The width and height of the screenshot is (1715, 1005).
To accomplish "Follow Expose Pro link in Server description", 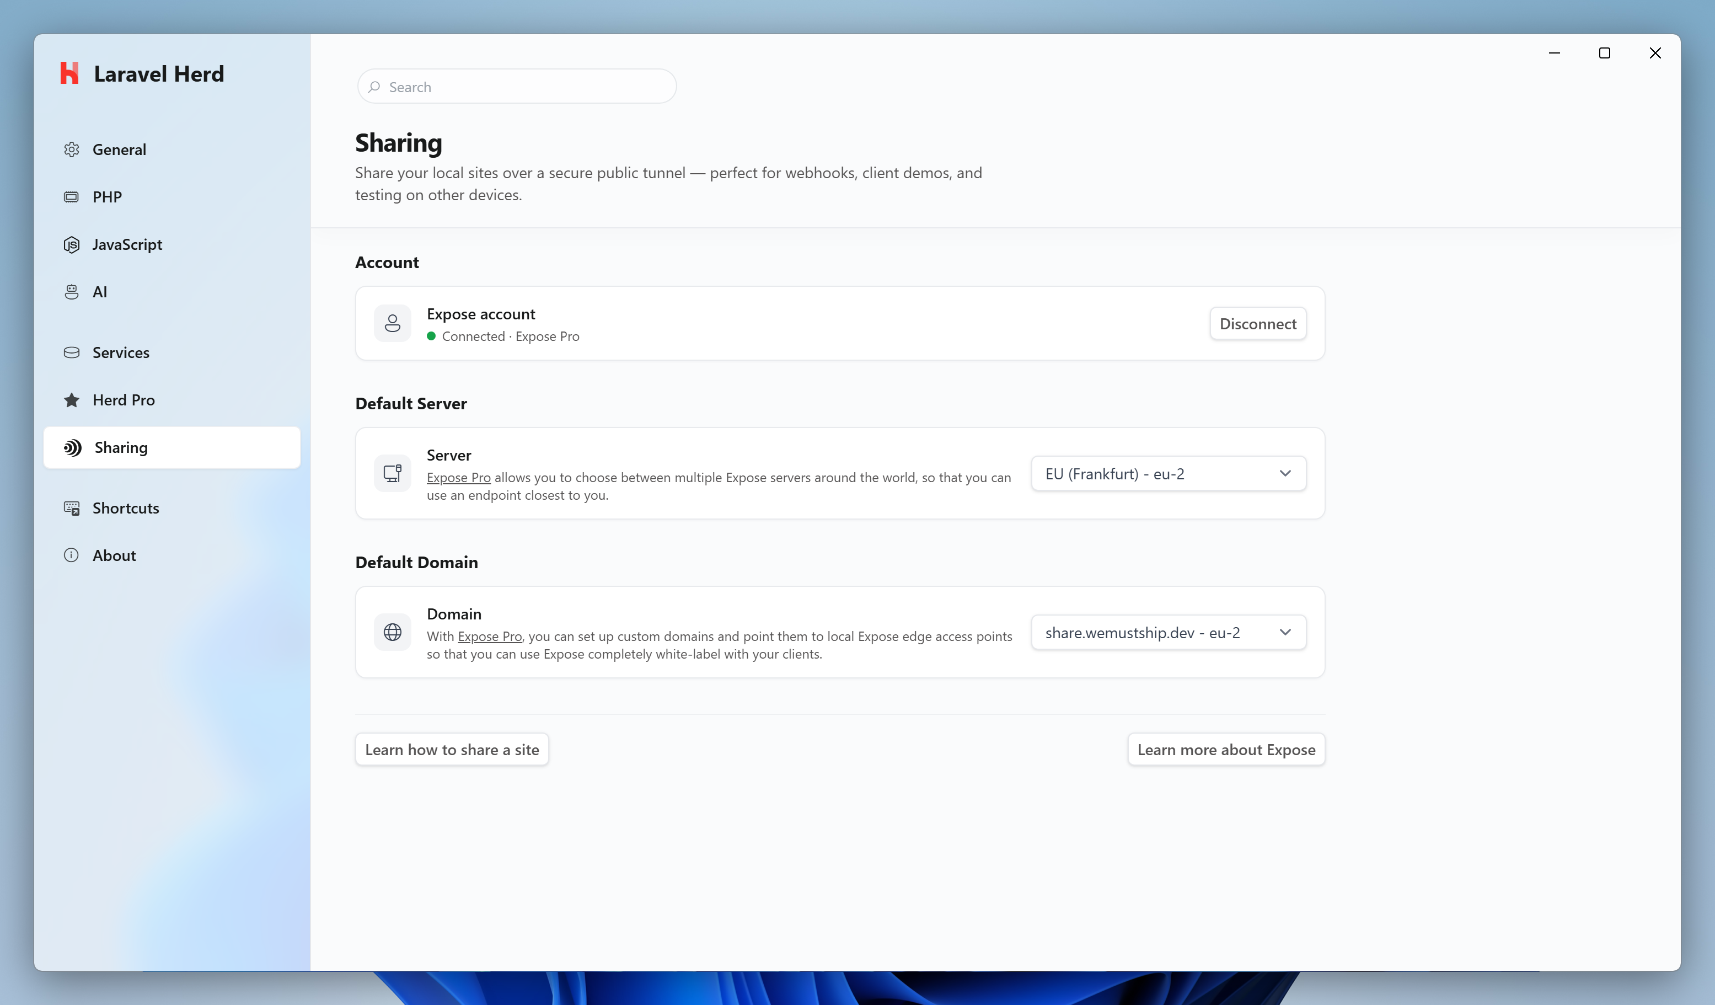I will 459,477.
